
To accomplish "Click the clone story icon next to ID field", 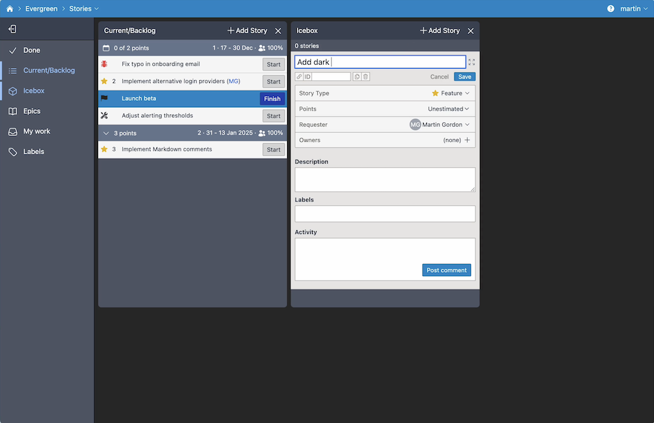I will tap(357, 76).
